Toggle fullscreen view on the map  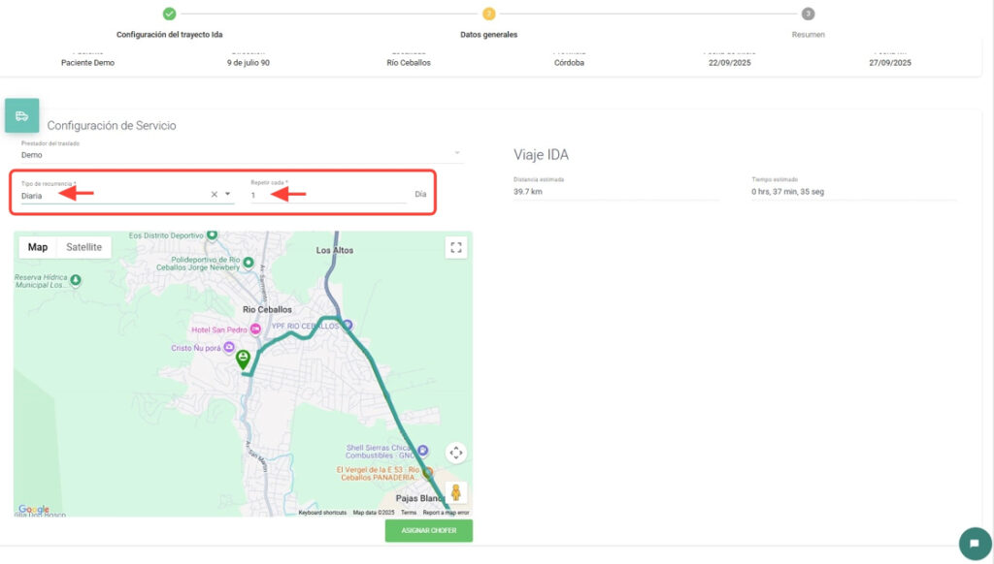(456, 248)
